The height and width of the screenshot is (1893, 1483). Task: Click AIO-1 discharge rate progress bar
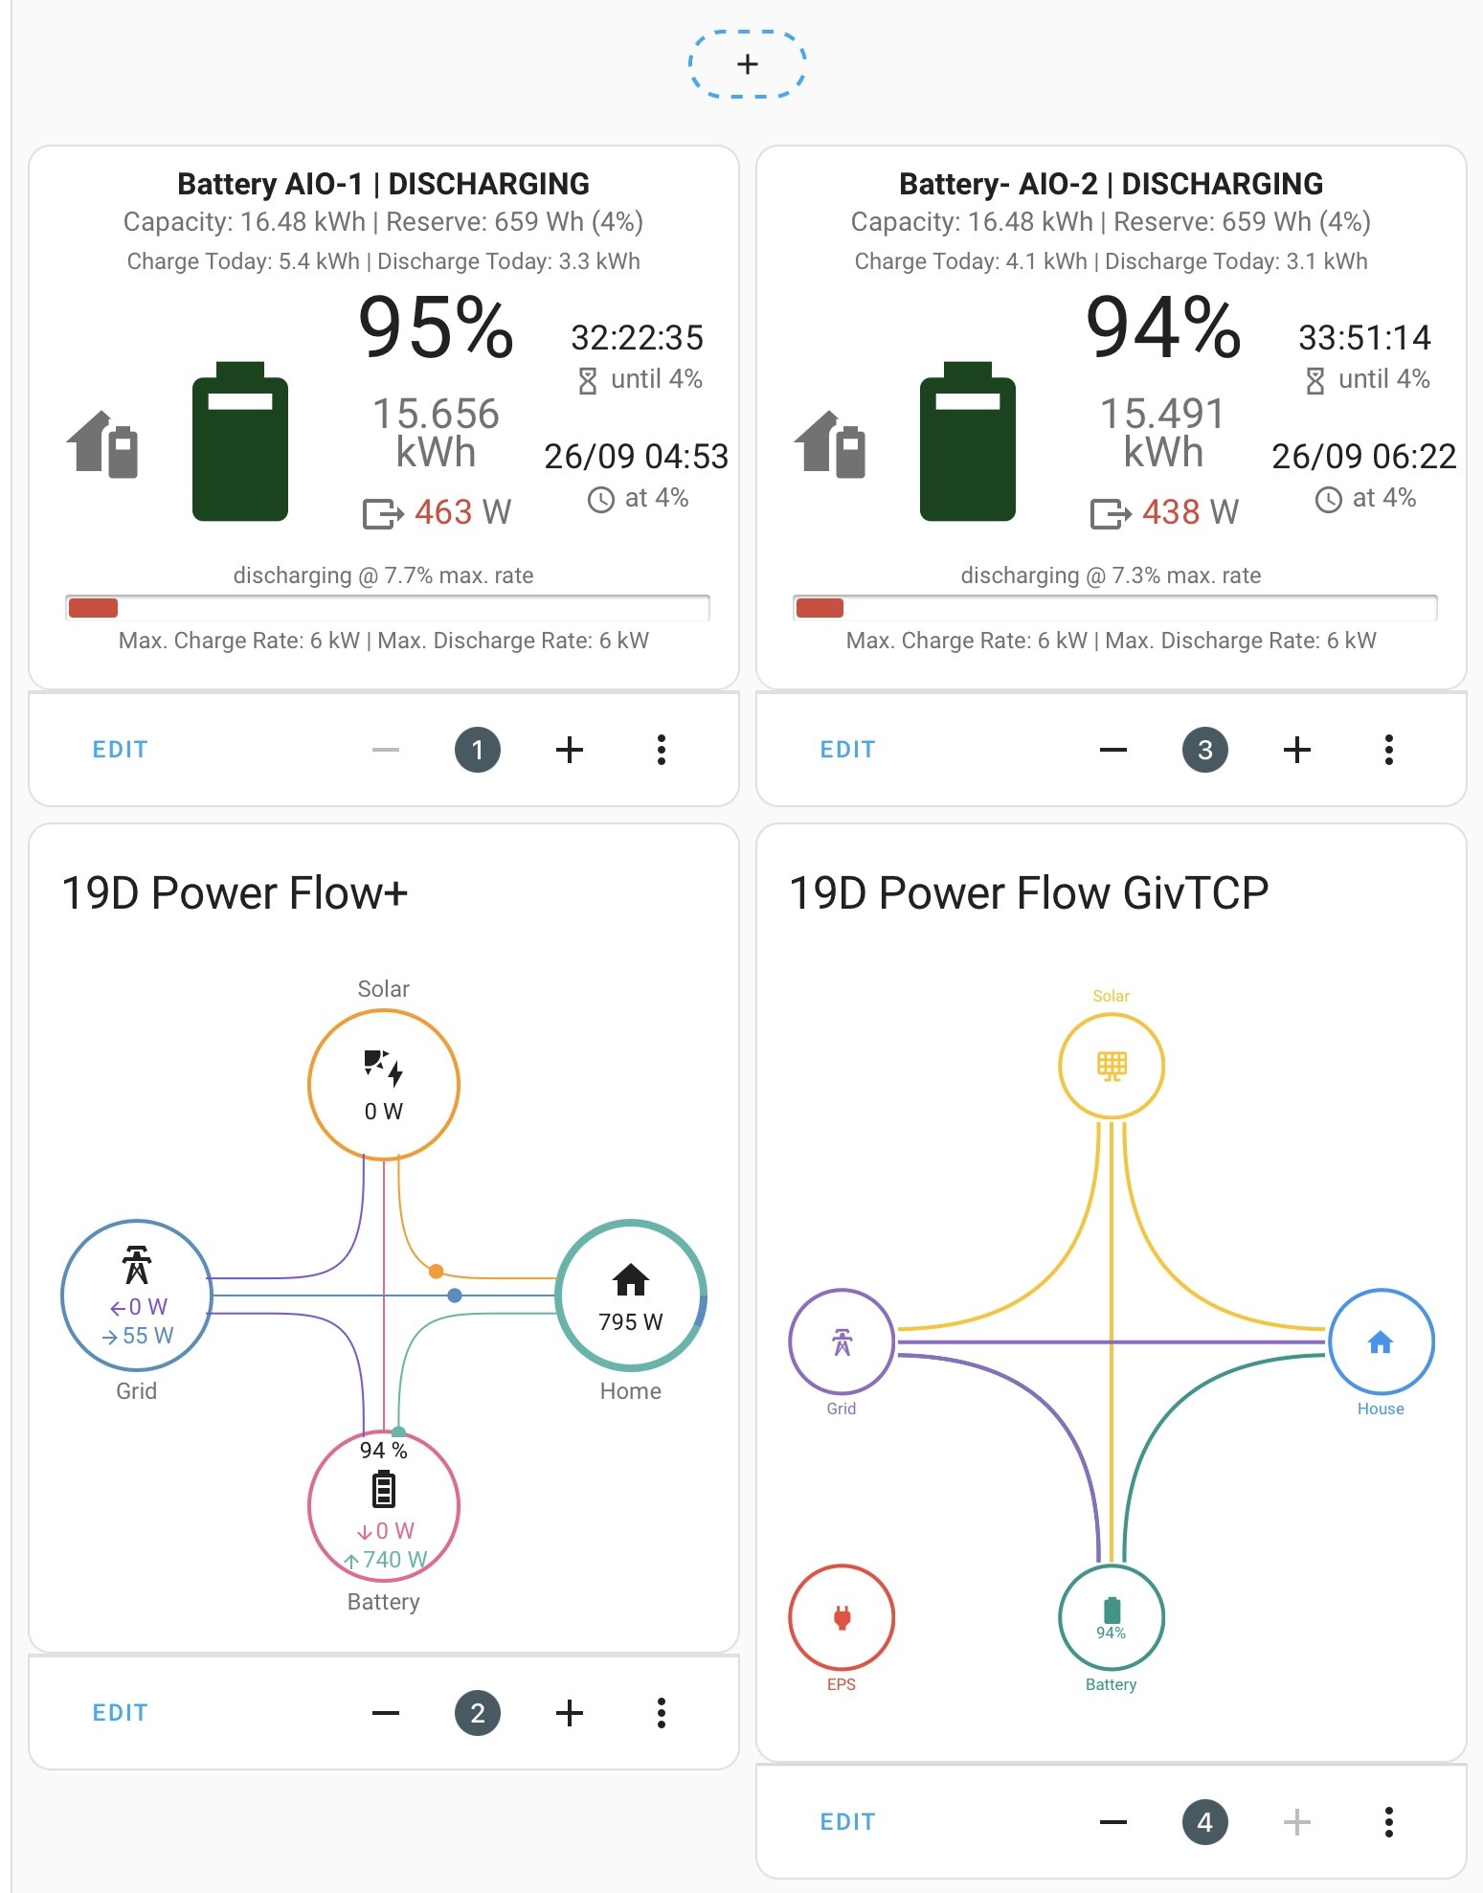(x=388, y=608)
